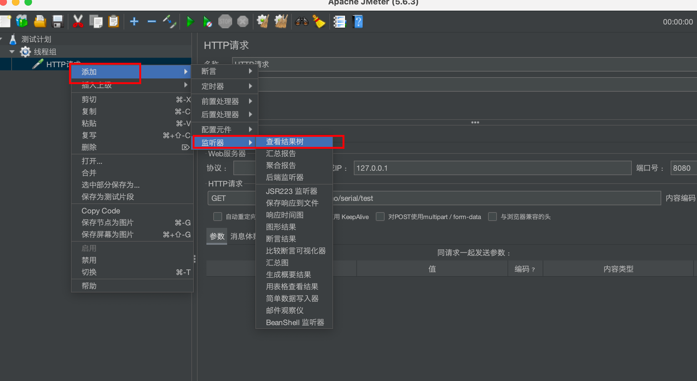Select JSR223 监听器 menu item
This screenshot has width=697, height=381.
294,191
